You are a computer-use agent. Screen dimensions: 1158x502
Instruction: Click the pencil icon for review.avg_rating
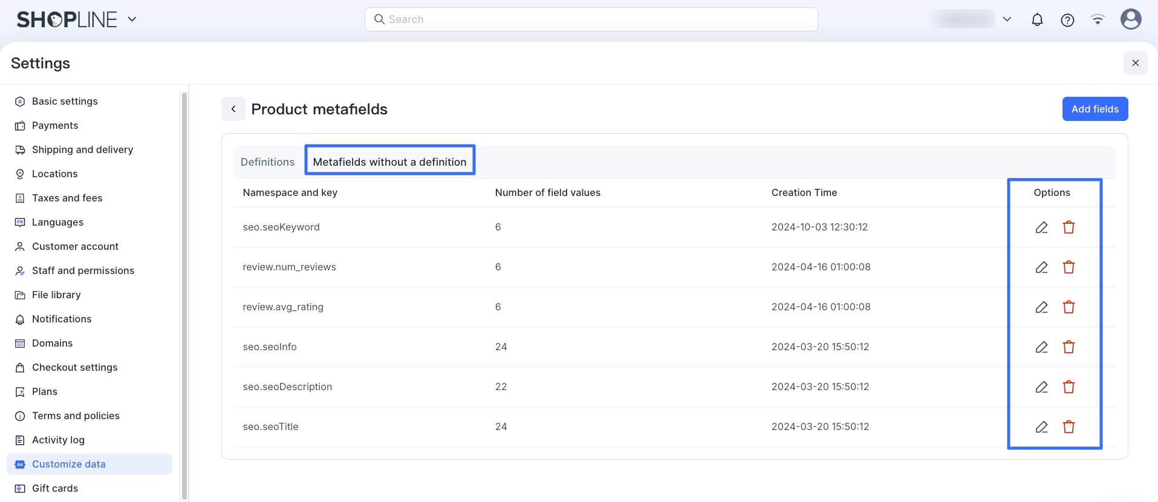(x=1041, y=307)
